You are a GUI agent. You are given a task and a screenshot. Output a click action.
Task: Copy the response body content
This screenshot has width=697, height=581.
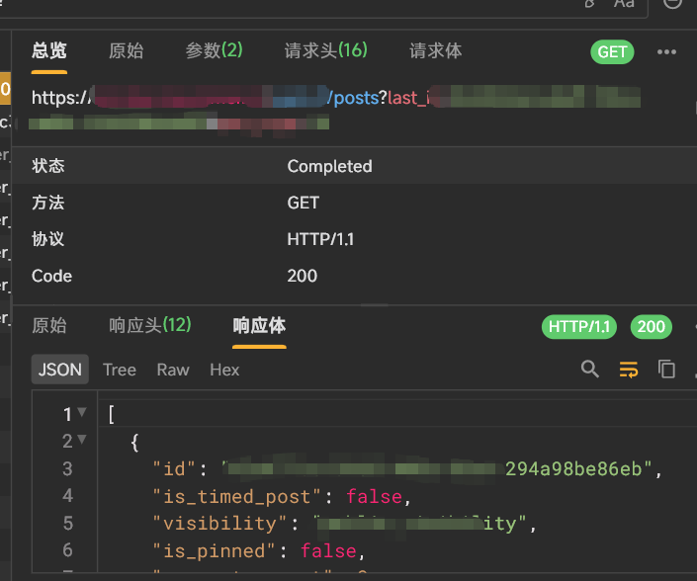[x=667, y=370]
